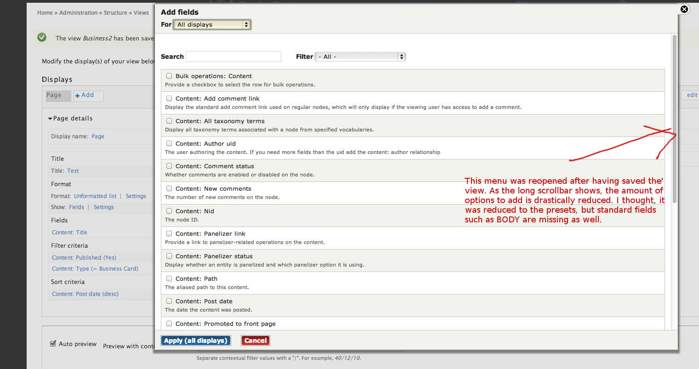Screen dimensions: 699x369
Task: Check Content: Comment status checkbox
Action: (x=169, y=166)
